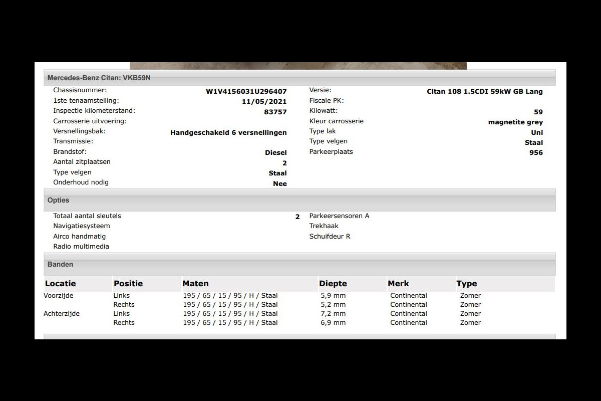This screenshot has height=401, width=601.
Task: Click the odometer value 83757
Action: pos(275,112)
